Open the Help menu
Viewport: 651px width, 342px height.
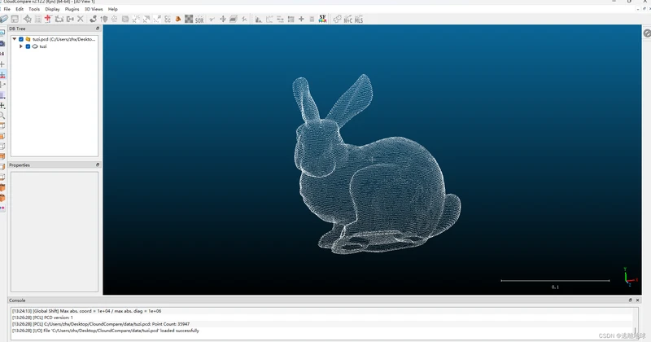[113, 9]
